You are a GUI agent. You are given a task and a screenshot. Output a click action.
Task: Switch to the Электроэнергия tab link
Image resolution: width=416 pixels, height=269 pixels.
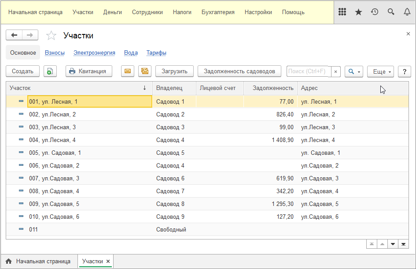[94, 53]
